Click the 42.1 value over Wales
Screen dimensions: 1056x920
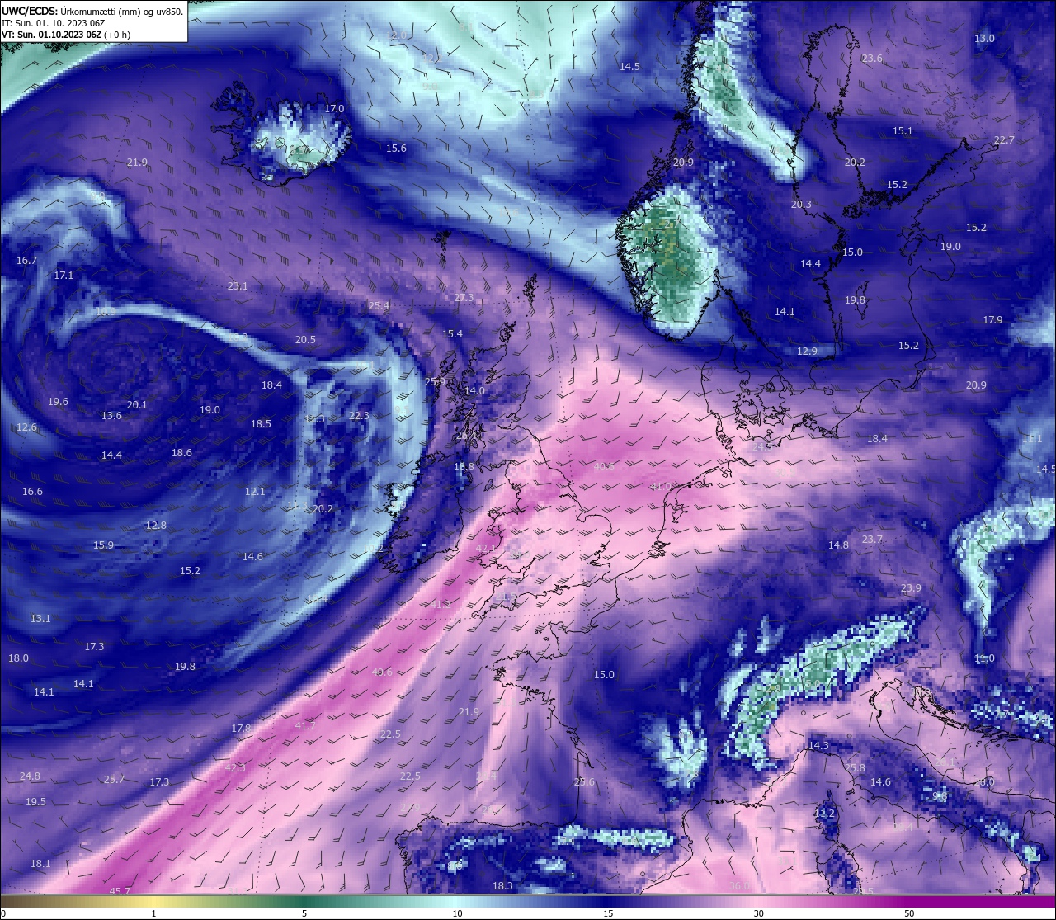pyautogui.click(x=486, y=549)
